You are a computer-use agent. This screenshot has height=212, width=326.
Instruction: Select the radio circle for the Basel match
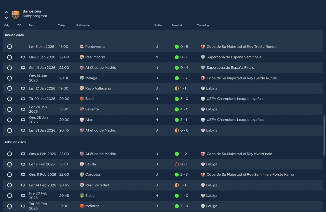pyautogui.click(x=9, y=99)
